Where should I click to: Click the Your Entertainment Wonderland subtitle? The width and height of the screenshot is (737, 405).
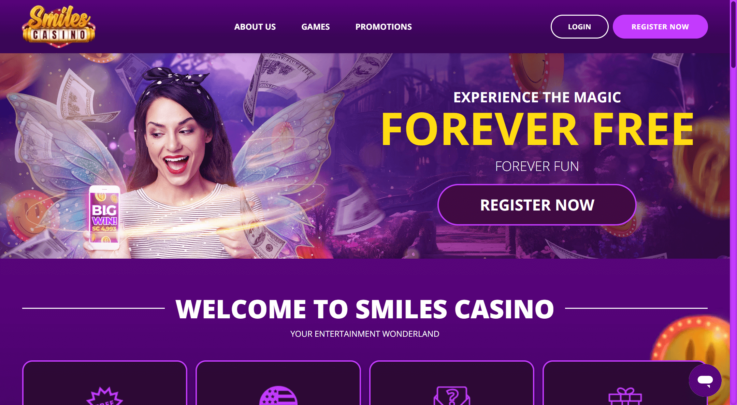pyautogui.click(x=365, y=334)
